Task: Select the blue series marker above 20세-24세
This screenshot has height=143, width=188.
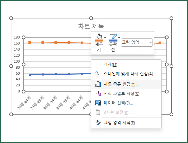Action: (30, 75)
